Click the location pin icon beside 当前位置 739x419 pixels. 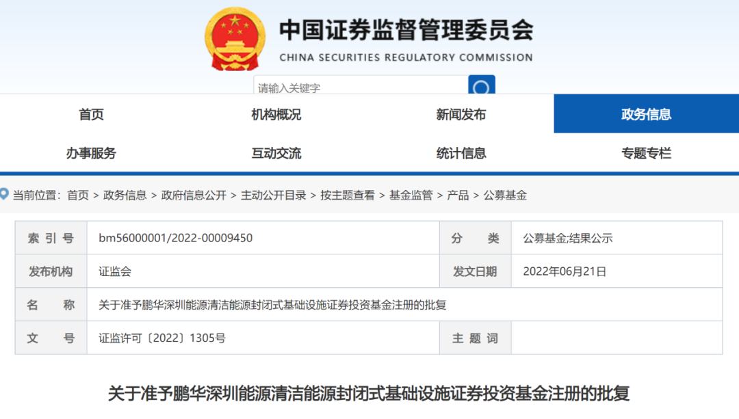tap(4, 194)
